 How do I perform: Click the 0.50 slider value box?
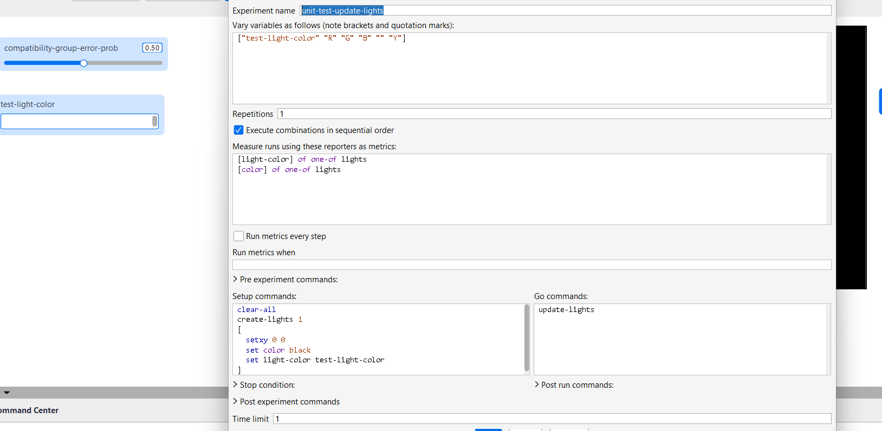pos(152,48)
